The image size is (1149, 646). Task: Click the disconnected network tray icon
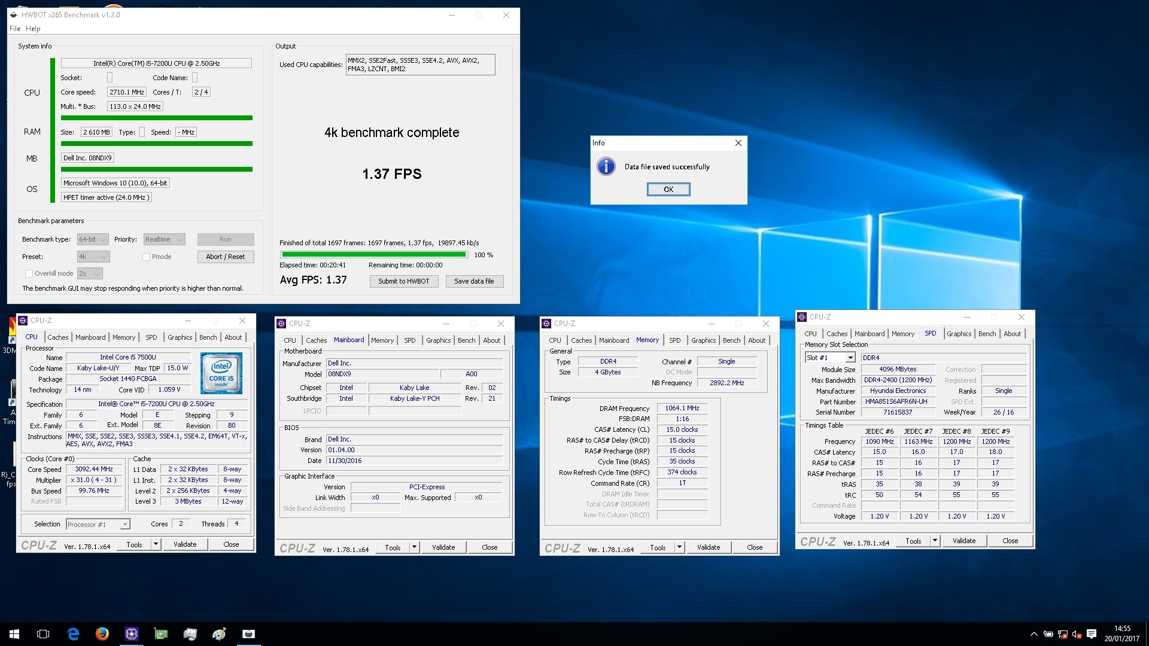tap(1063, 634)
